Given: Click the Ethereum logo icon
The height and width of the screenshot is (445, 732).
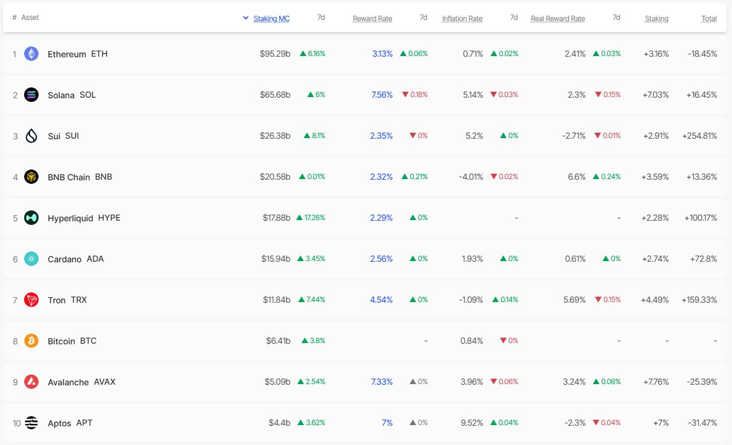Looking at the screenshot, I should pyautogui.click(x=31, y=54).
